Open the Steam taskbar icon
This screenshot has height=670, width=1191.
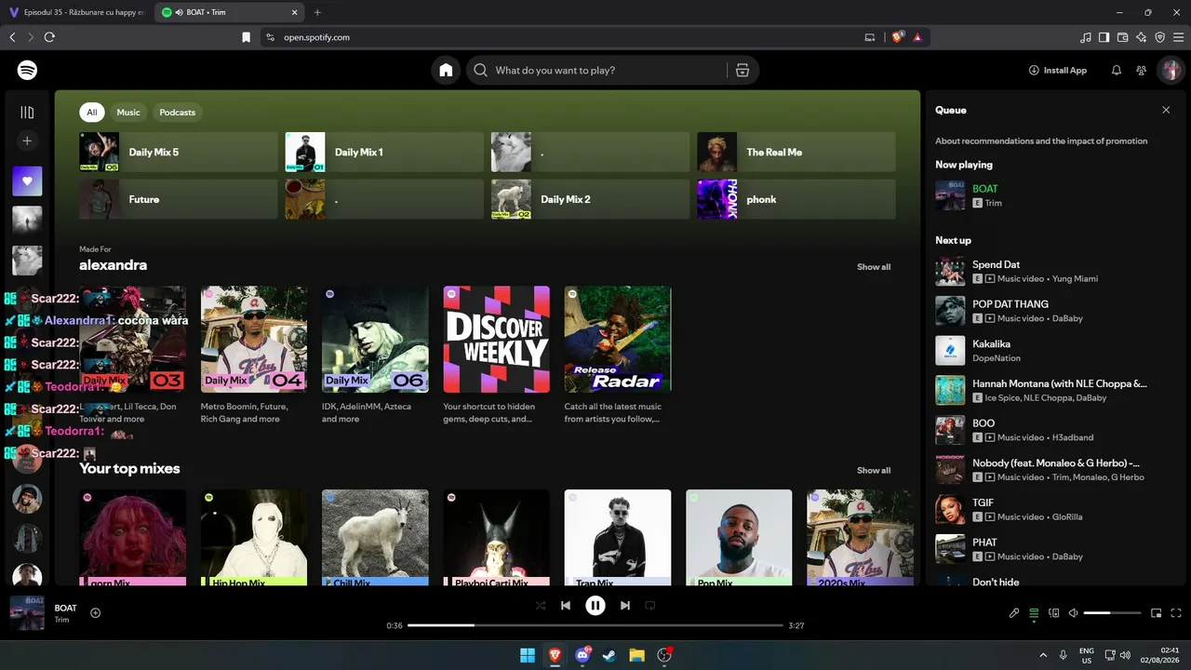[x=609, y=655]
